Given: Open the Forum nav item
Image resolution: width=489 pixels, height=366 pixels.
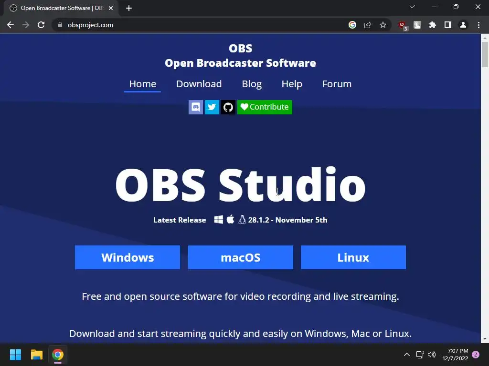Looking at the screenshot, I should [x=337, y=84].
